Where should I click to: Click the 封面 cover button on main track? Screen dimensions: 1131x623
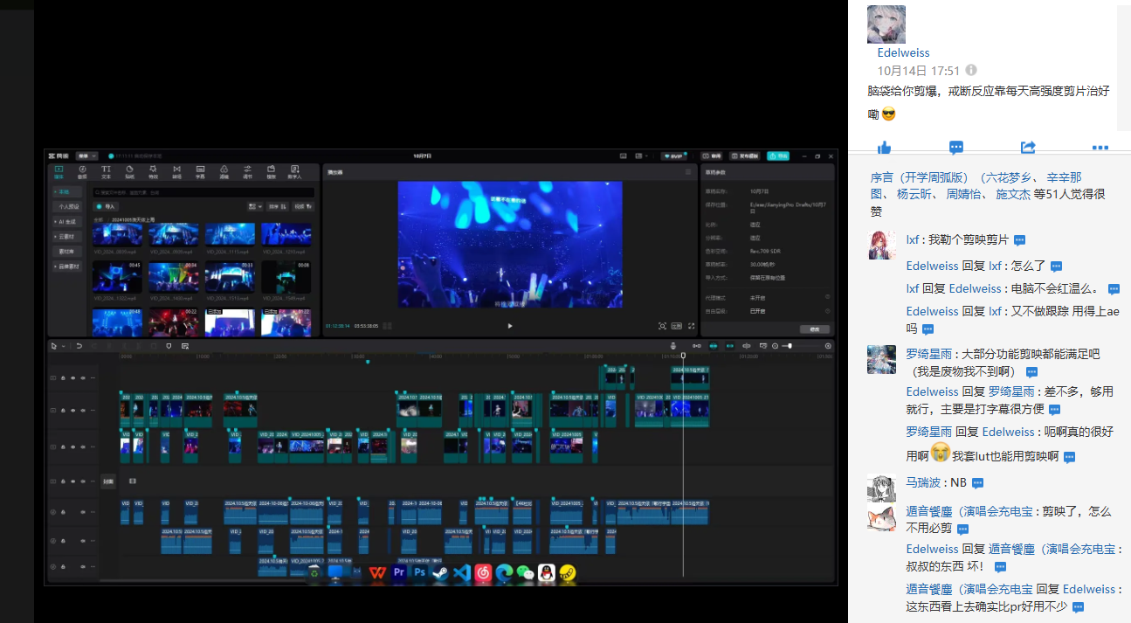click(108, 481)
